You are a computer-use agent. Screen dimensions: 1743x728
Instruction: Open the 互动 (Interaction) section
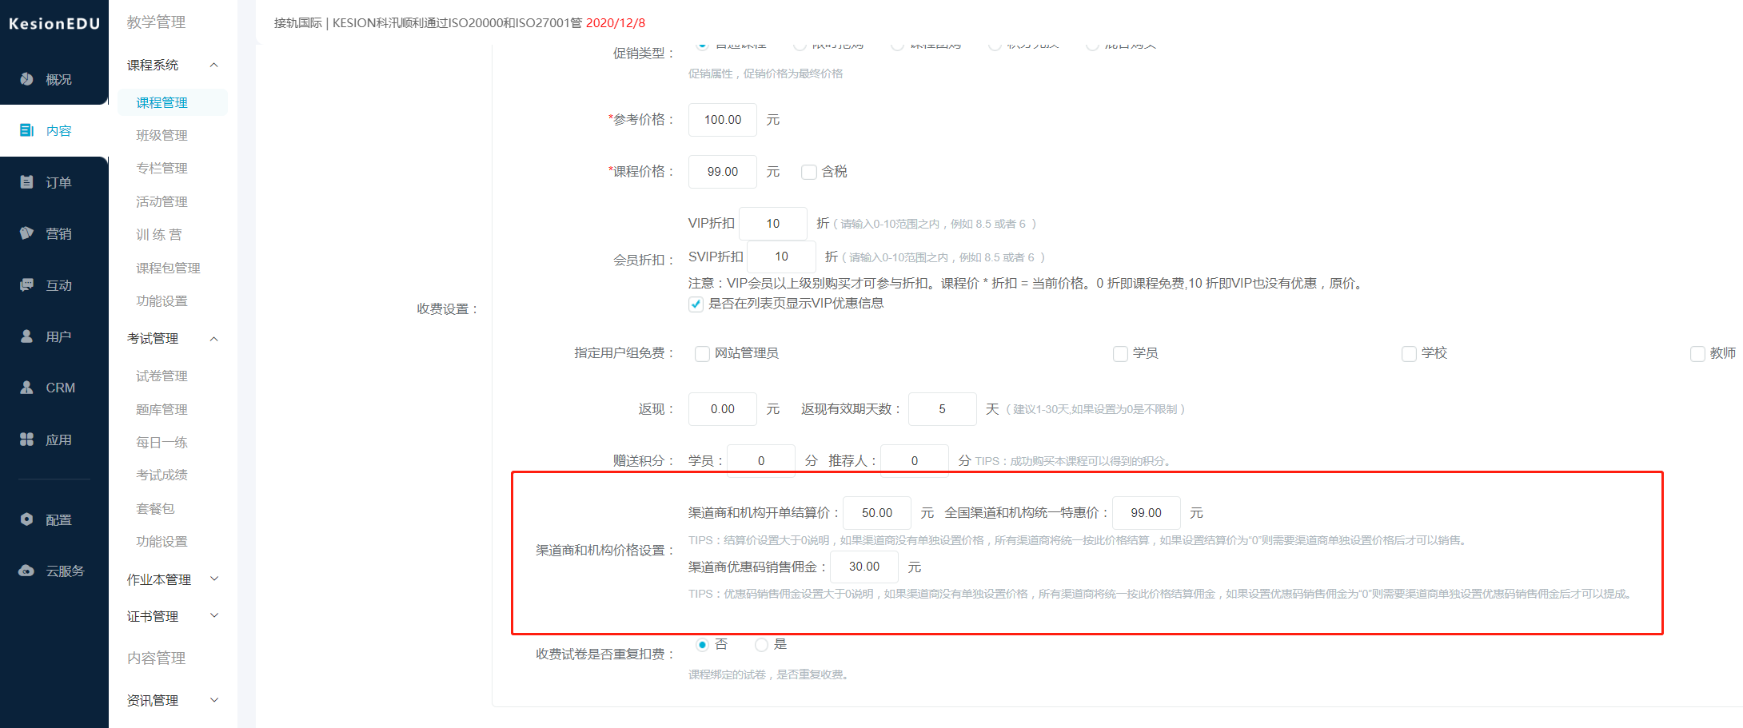pyautogui.click(x=54, y=284)
